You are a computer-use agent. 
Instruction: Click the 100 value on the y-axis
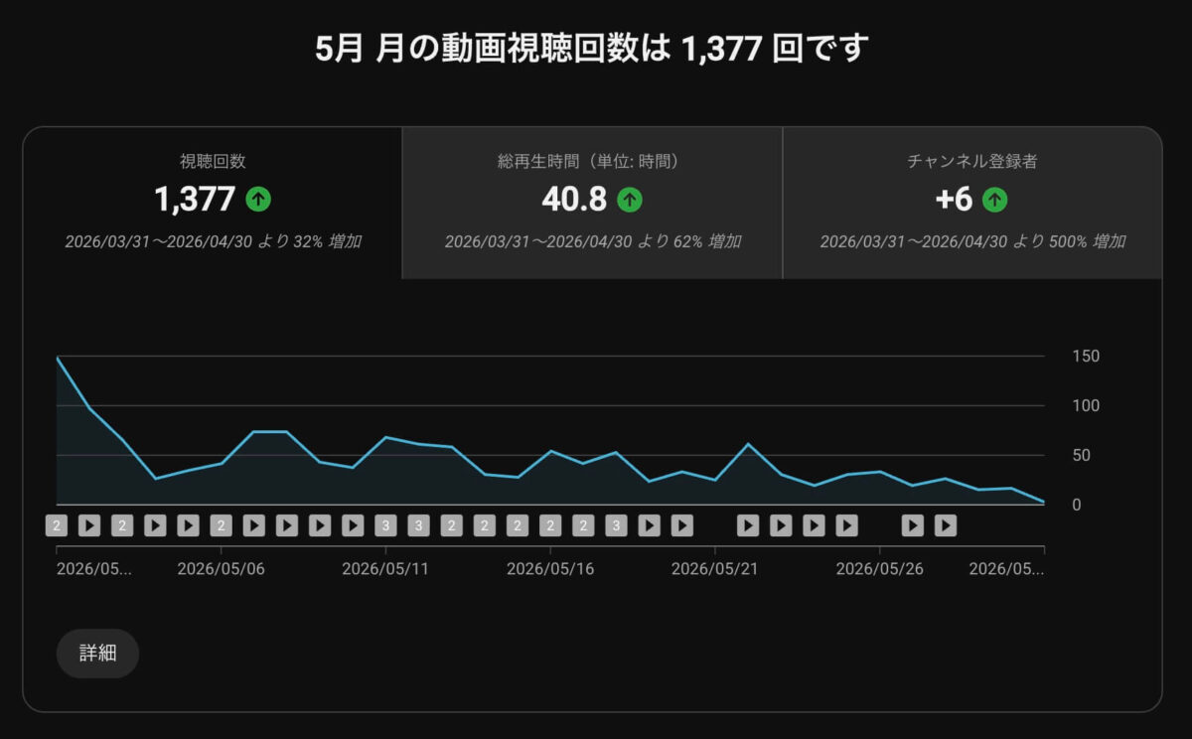[1086, 405]
